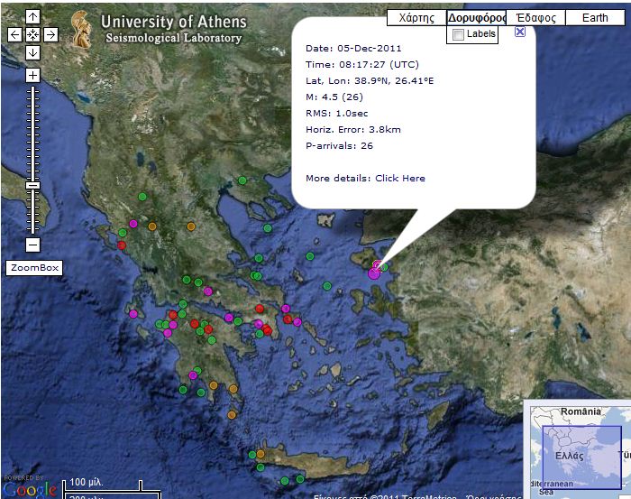Image resolution: width=631 pixels, height=499 pixels.
Task: Recenter map with the center pan icon
Action: tap(32, 34)
